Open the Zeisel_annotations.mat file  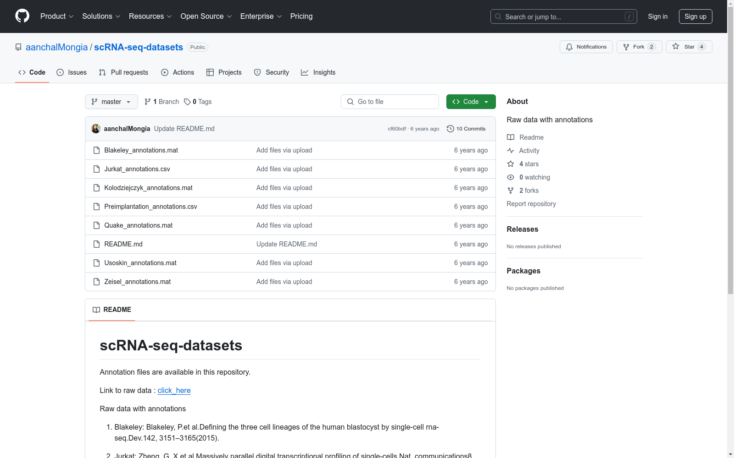138,282
